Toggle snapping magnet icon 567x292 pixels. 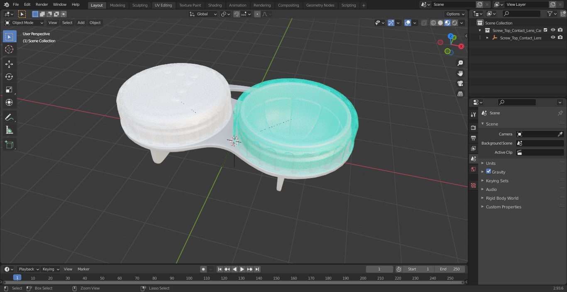(x=237, y=14)
